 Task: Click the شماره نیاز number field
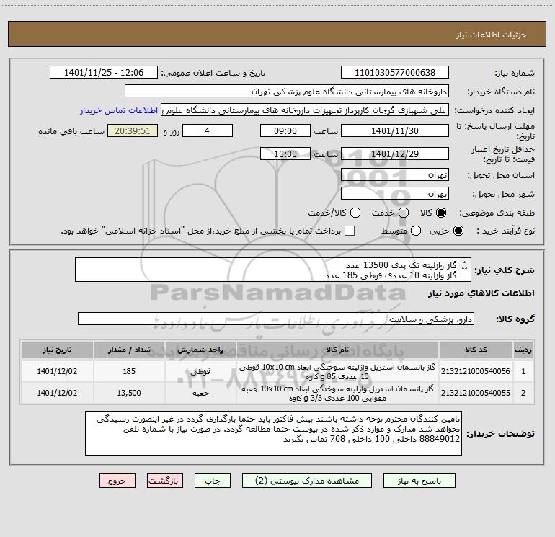(x=395, y=72)
